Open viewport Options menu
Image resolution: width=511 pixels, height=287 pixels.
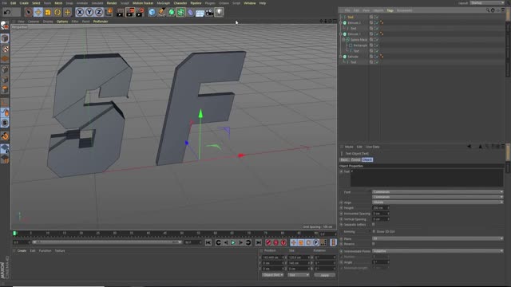[62, 22]
